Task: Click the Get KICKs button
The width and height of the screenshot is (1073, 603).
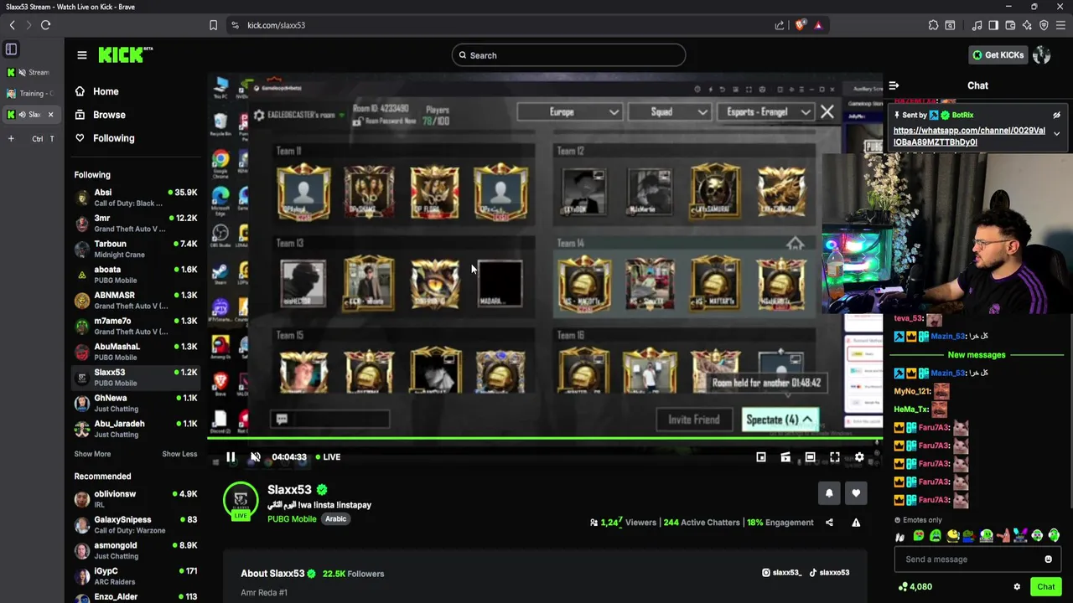Action: click(x=998, y=55)
